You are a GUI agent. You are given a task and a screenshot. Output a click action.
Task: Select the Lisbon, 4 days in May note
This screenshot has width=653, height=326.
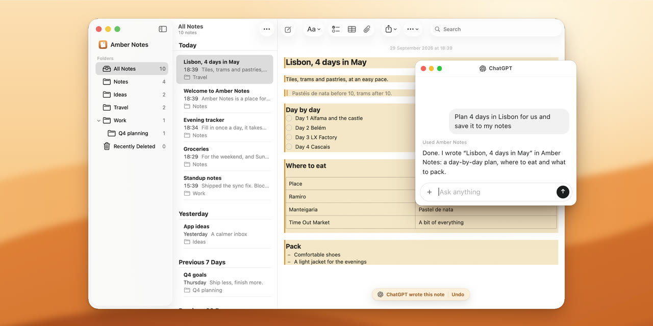[224, 69]
